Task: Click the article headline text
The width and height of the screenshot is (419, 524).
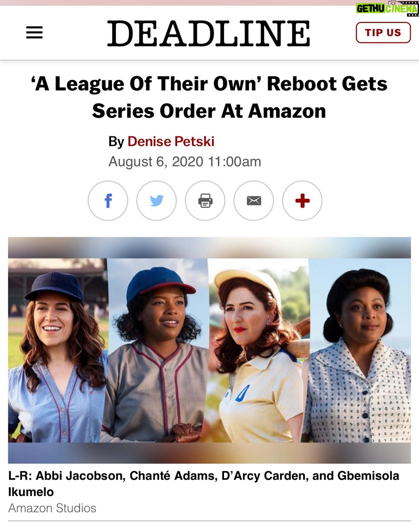Action: [x=209, y=97]
